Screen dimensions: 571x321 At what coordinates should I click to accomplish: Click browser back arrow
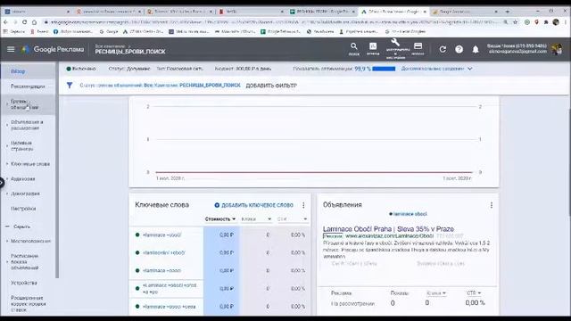[5, 22]
